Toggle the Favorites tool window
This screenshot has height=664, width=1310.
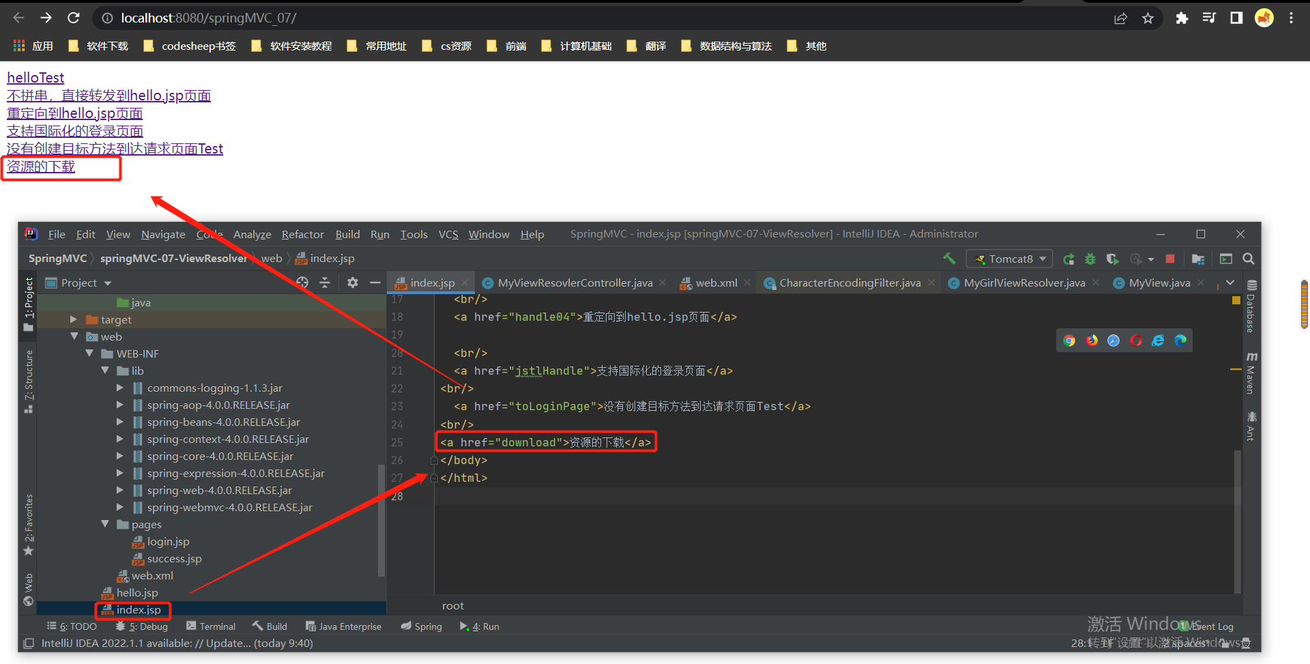[29, 524]
